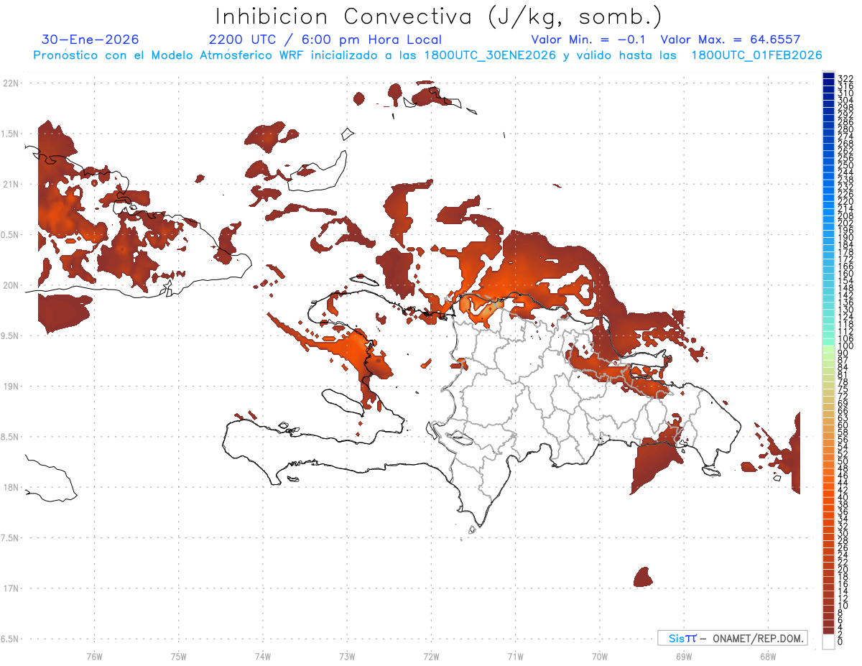Click the '70W' longitude label
This screenshot has height=666, width=862.
click(600, 656)
